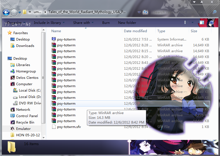Click the 6 KB size cell

(x=205, y=39)
